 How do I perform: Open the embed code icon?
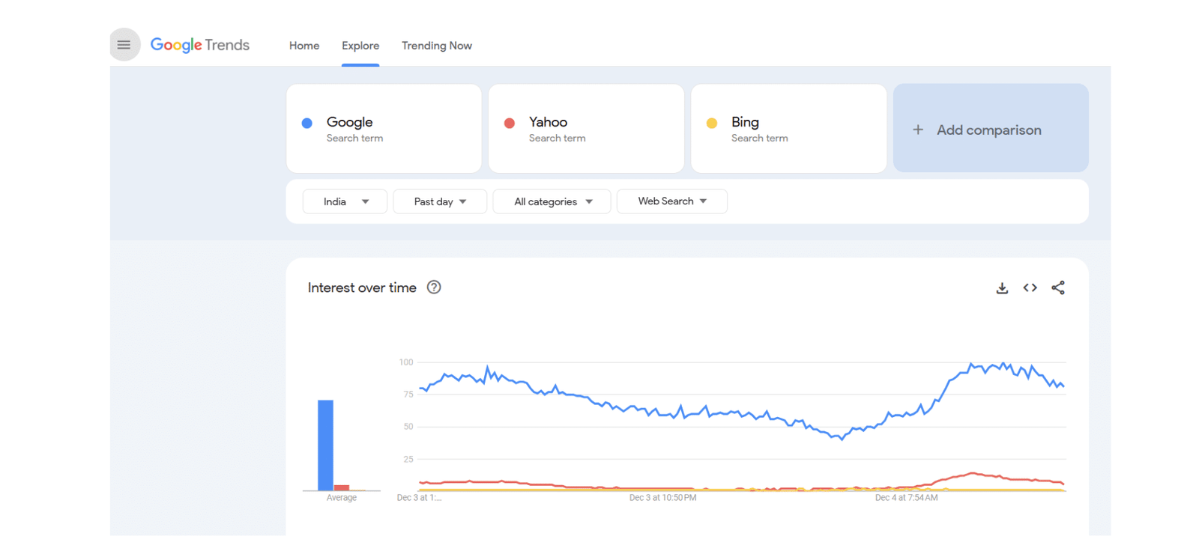point(1030,287)
